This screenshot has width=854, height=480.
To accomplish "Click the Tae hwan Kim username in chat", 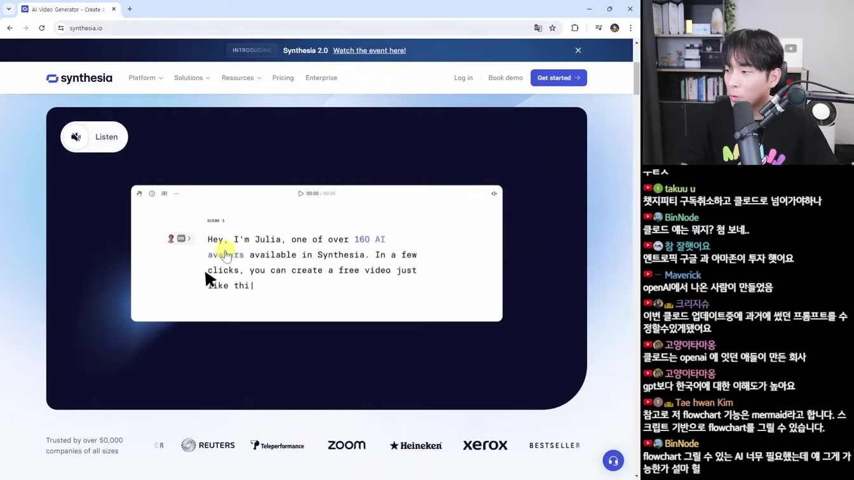I will [x=704, y=403].
